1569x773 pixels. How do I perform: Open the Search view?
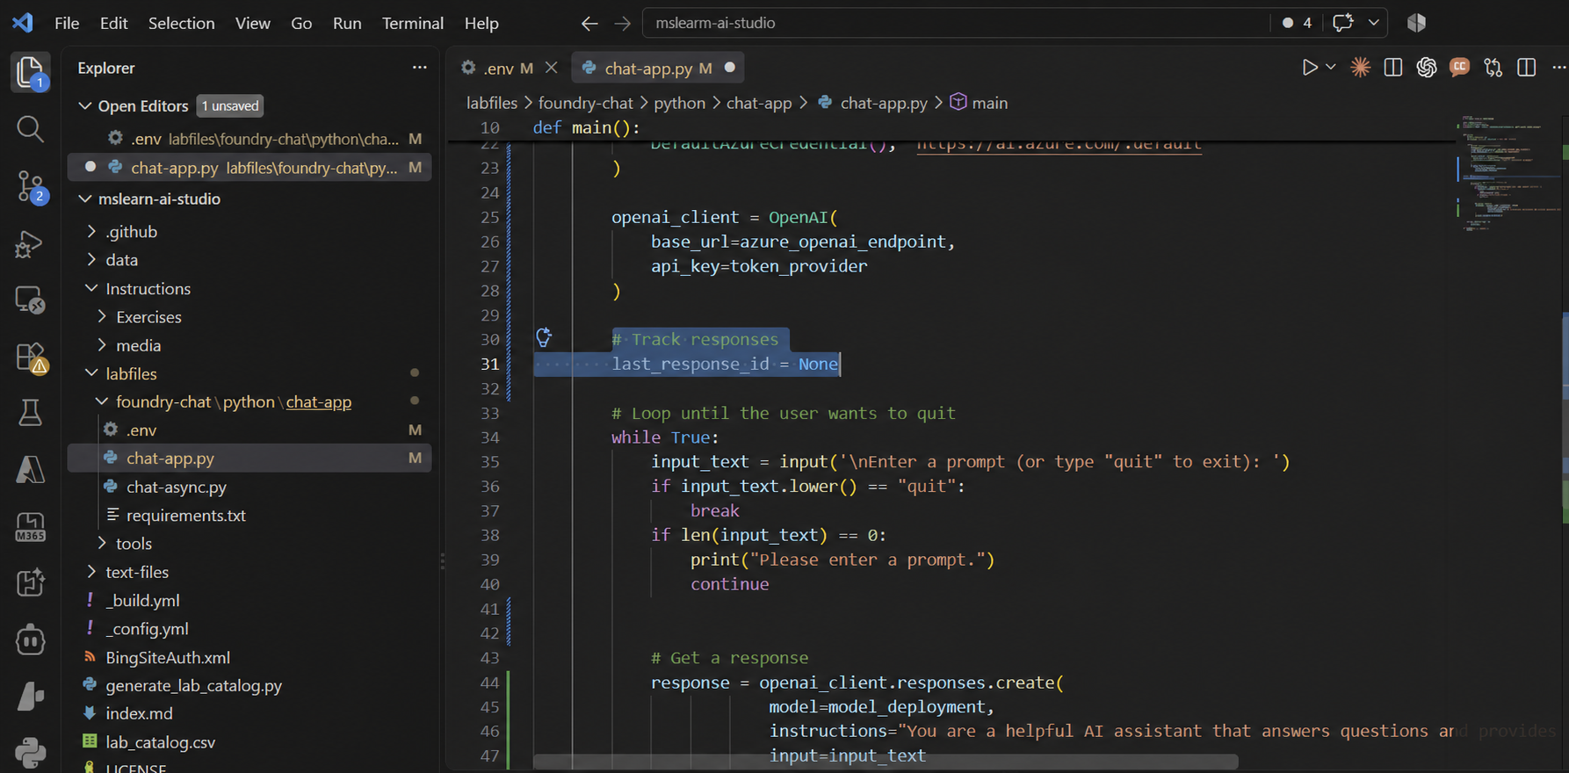click(x=30, y=129)
